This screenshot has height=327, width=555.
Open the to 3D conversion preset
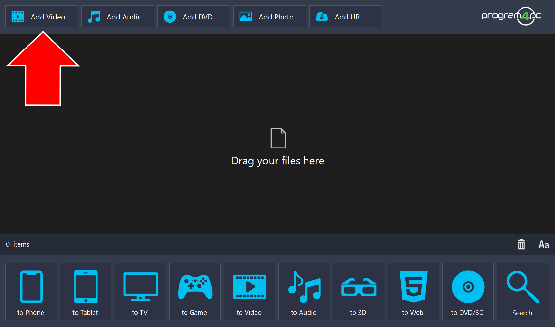coord(359,292)
